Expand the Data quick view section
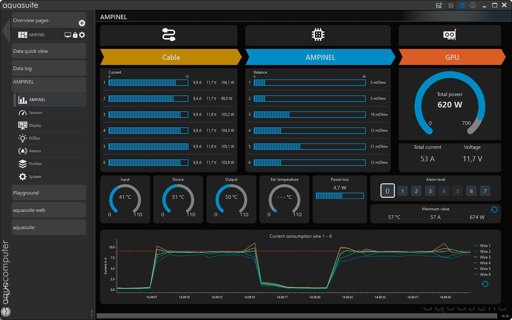The image size is (512, 320). click(x=49, y=51)
